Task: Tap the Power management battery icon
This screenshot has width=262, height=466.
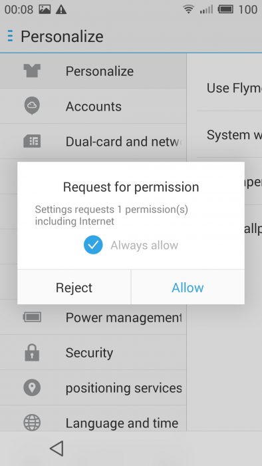Action: (32, 318)
